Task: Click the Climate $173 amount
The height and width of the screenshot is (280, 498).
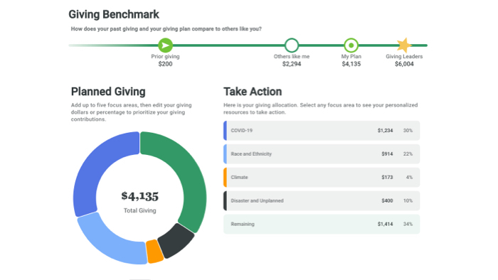Action: coord(387,177)
